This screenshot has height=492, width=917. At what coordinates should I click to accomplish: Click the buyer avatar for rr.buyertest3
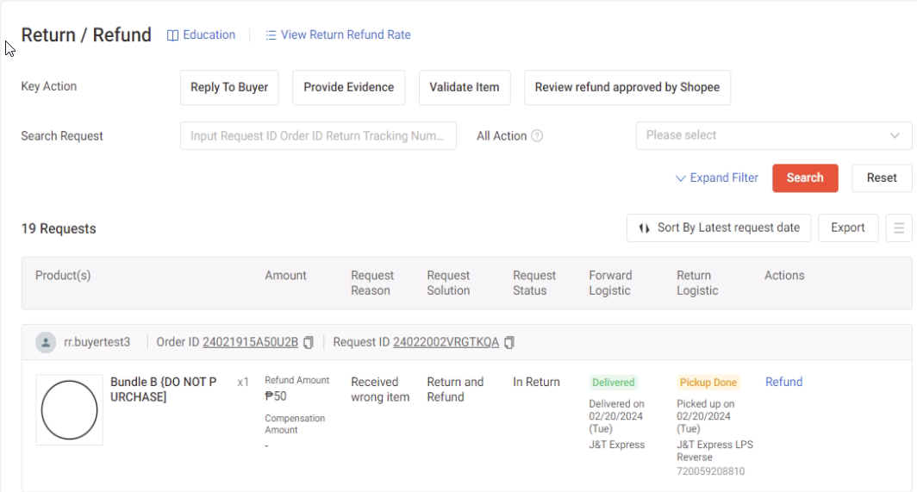coord(46,343)
